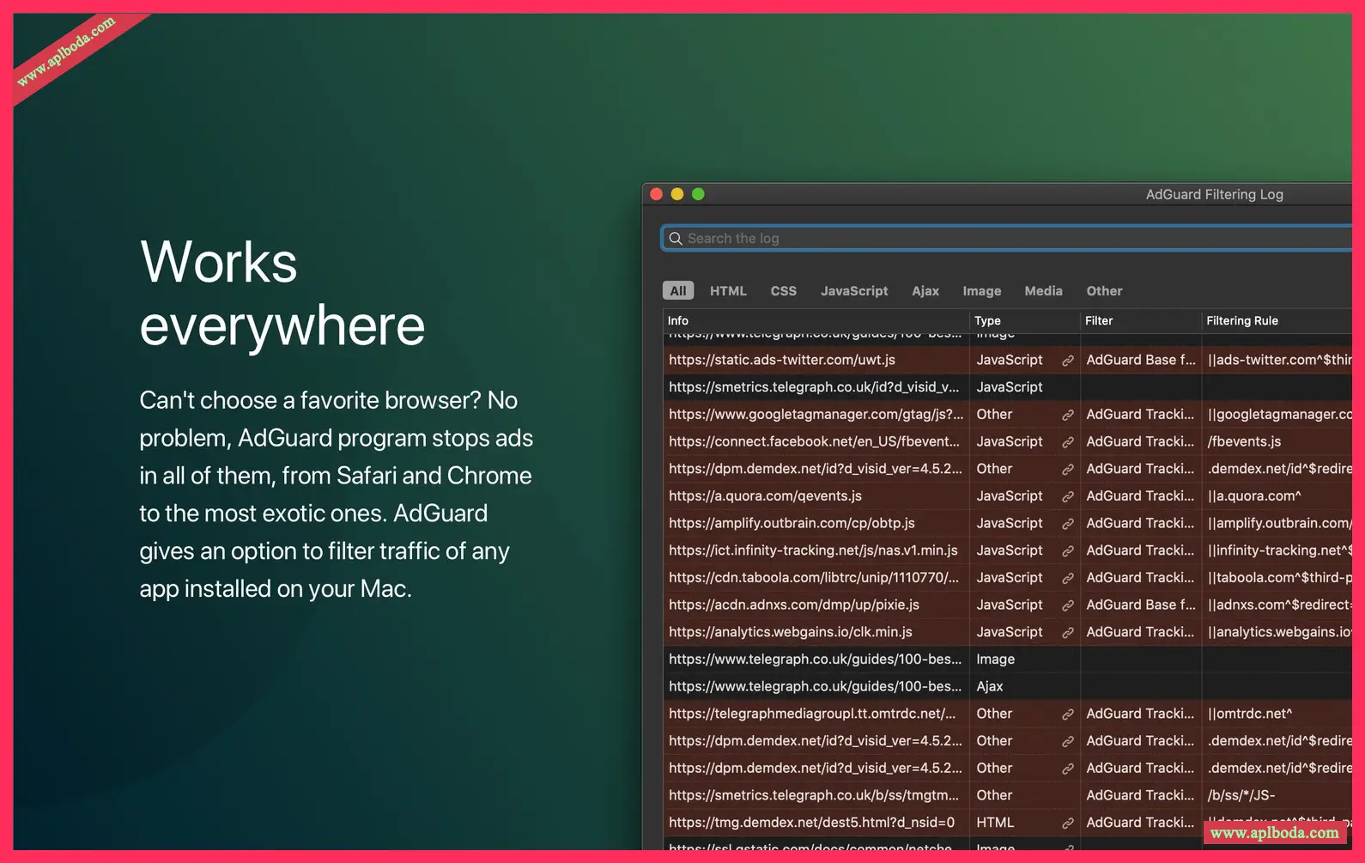The height and width of the screenshot is (863, 1365).
Task: Sort by the Filtering Rule column header
Action: click(1241, 321)
